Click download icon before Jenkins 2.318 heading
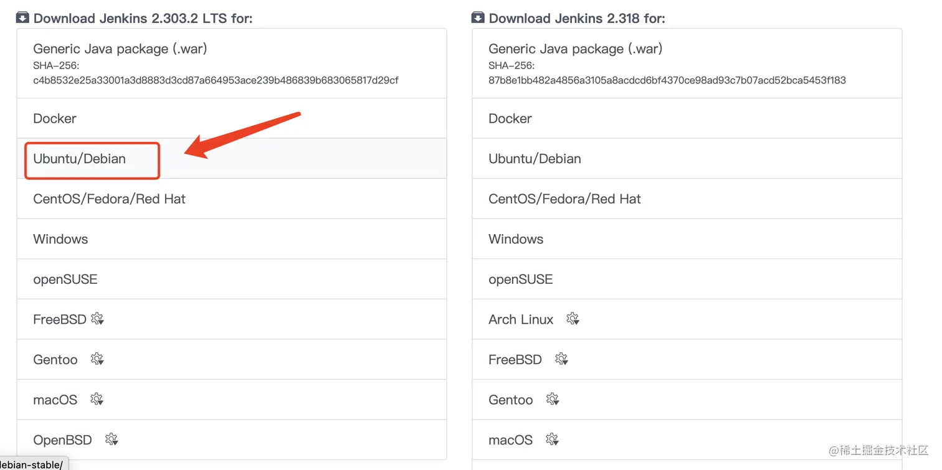 click(478, 17)
